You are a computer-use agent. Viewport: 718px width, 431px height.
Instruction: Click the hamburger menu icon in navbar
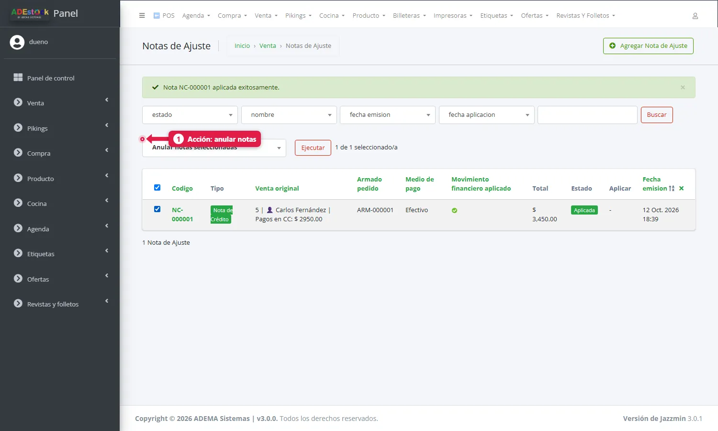click(x=142, y=15)
